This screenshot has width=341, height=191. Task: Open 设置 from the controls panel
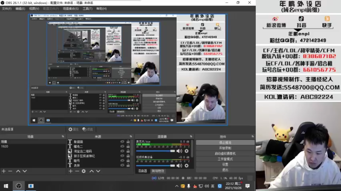(225, 164)
